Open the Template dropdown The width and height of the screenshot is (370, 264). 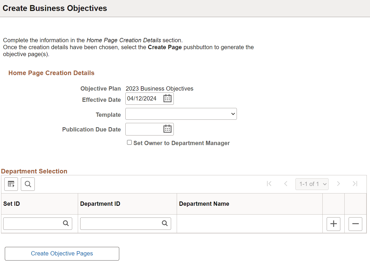tap(181, 114)
